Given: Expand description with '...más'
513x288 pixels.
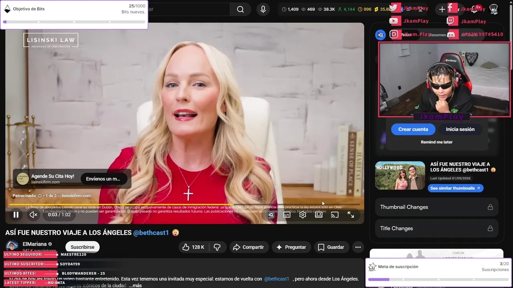Looking at the screenshot, I should click(x=135, y=285).
